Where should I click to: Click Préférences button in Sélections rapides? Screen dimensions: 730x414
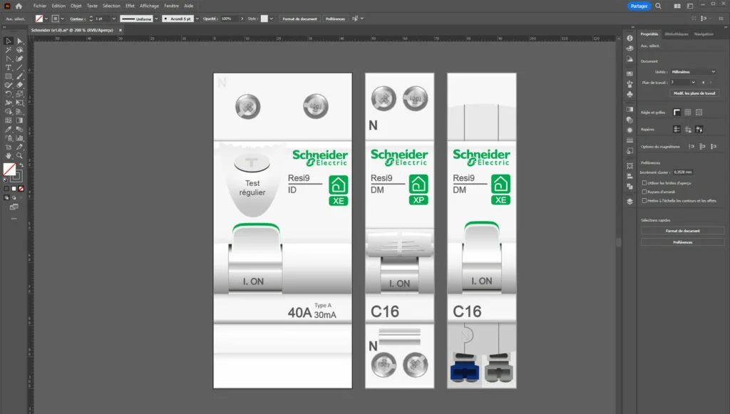pos(682,242)
